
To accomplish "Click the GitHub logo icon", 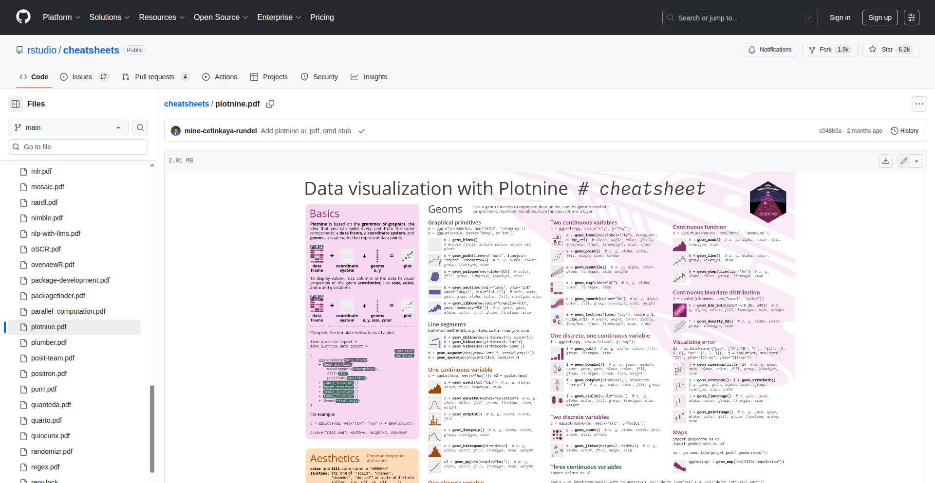I will point(23,17).
